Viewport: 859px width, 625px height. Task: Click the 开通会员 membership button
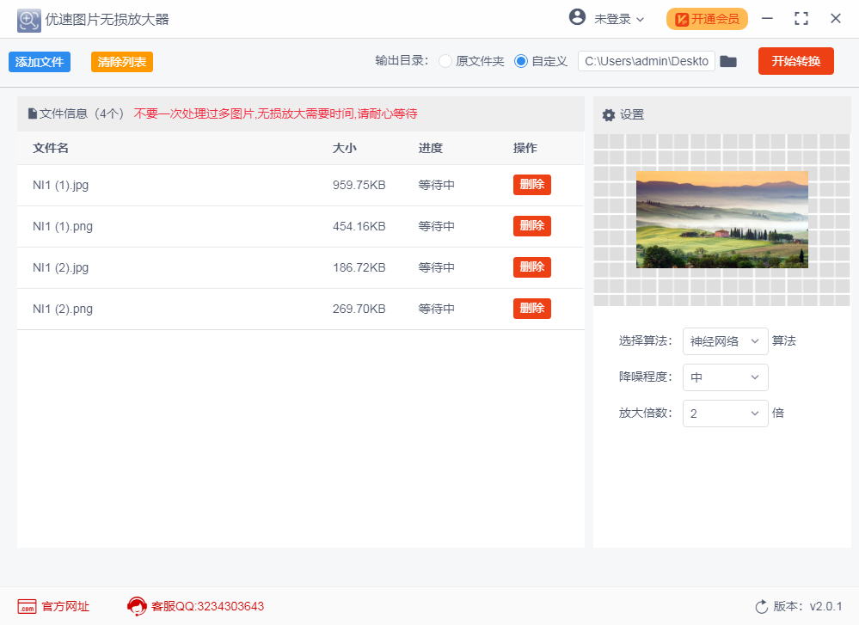[707, 19]
